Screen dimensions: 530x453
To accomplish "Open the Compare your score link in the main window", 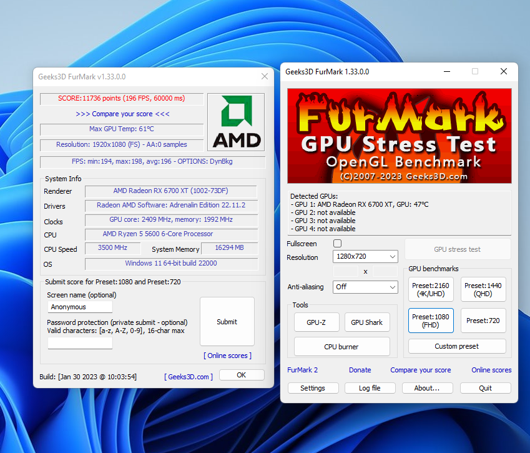I will coord(421,370).
